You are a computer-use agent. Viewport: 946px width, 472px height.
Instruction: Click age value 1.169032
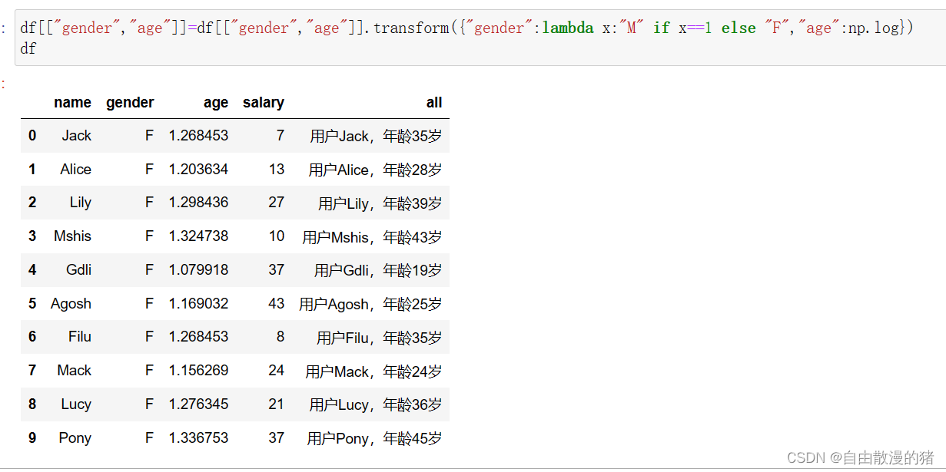click(x=199, y=304)
